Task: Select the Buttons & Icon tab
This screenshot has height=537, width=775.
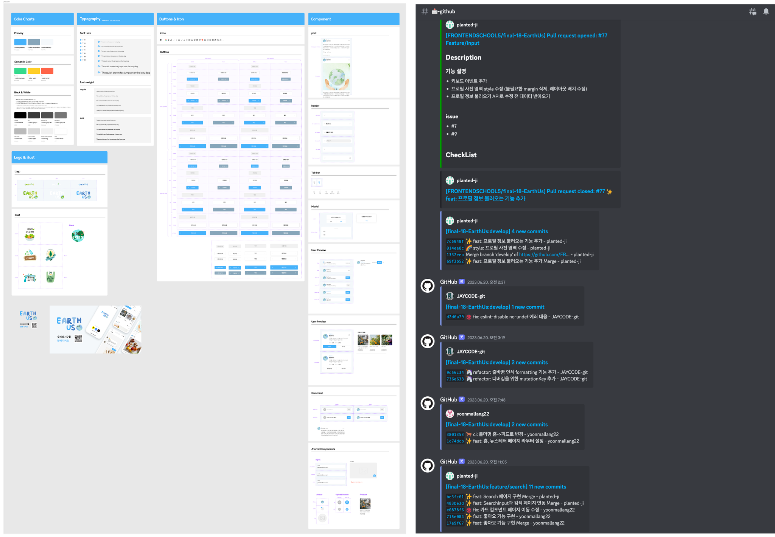Action: click(172, 19)
